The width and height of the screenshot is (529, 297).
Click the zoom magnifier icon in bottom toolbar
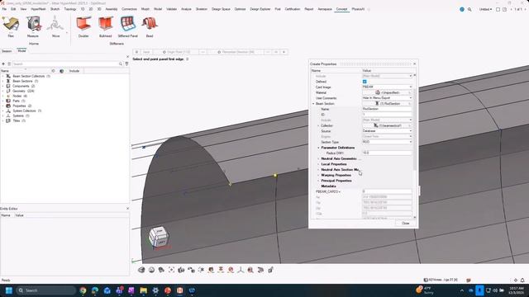[250, 270]
